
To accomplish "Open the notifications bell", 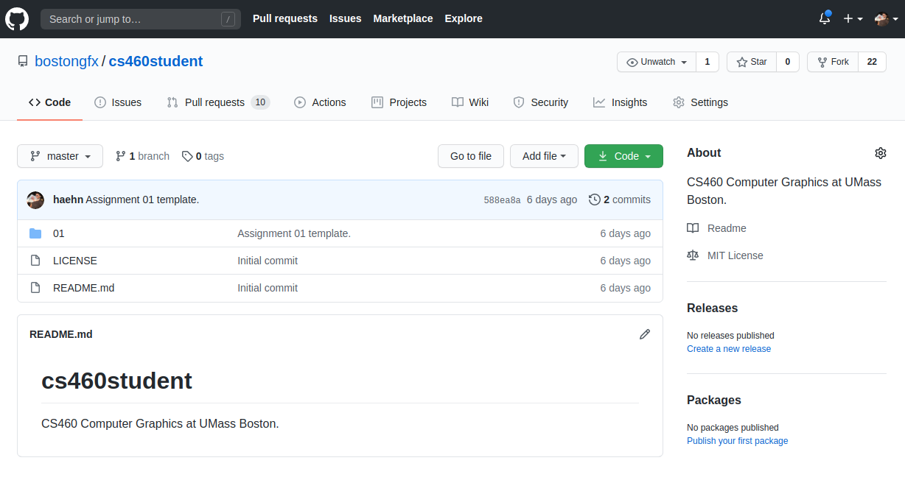I will (825, 19).
